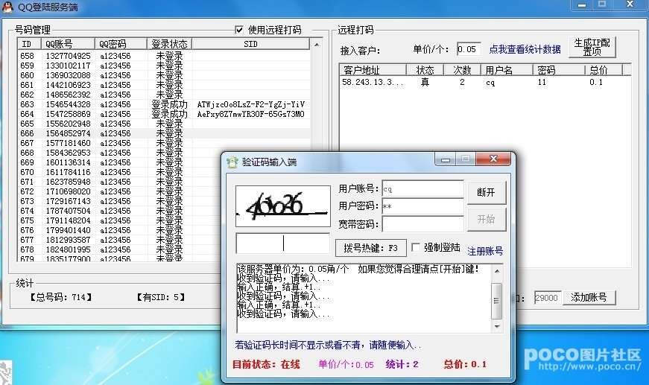Select account row 1577181460
Screen dimensions: 649x385
click(x=164, y=143)
